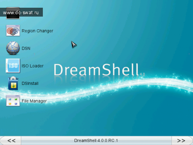Screen dimensions: 193x145
Task: Click the DSN label text
Action: [x=26, y=48]
